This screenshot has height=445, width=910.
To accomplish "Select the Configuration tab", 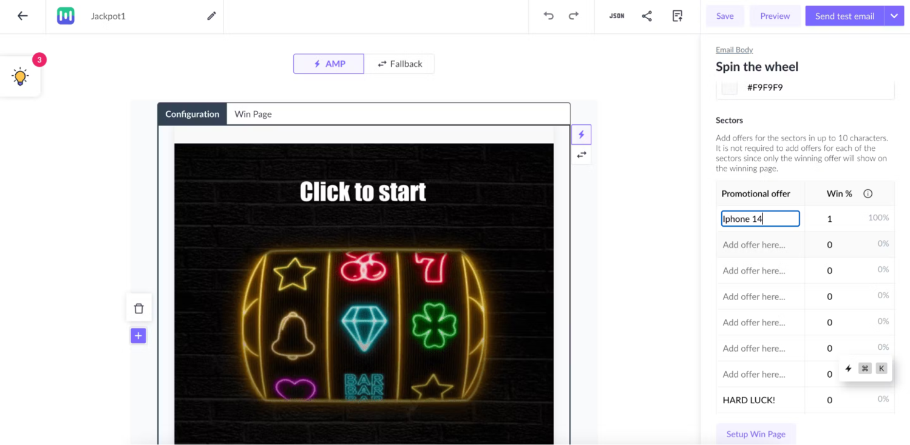I will pos(191,114).
